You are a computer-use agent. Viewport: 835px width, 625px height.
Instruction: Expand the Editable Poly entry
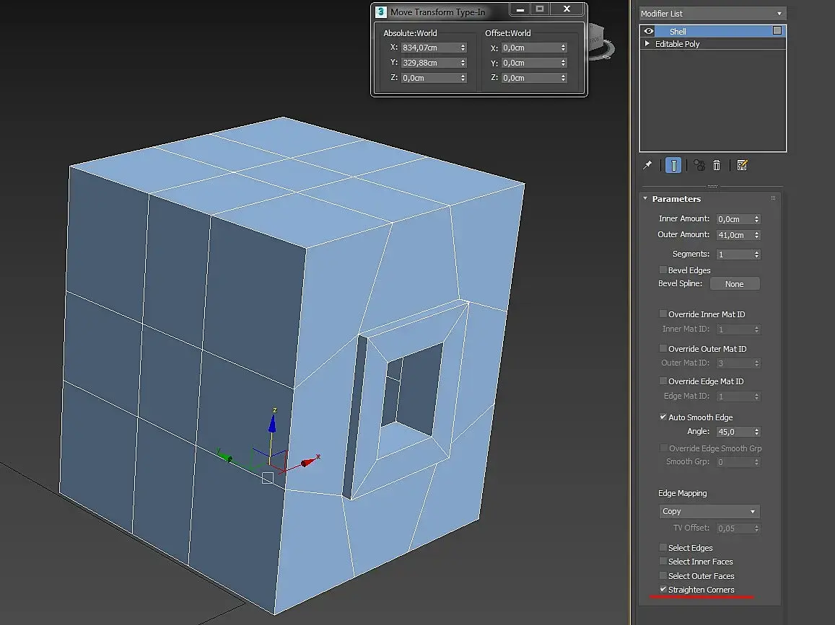[x=647, y=44]
